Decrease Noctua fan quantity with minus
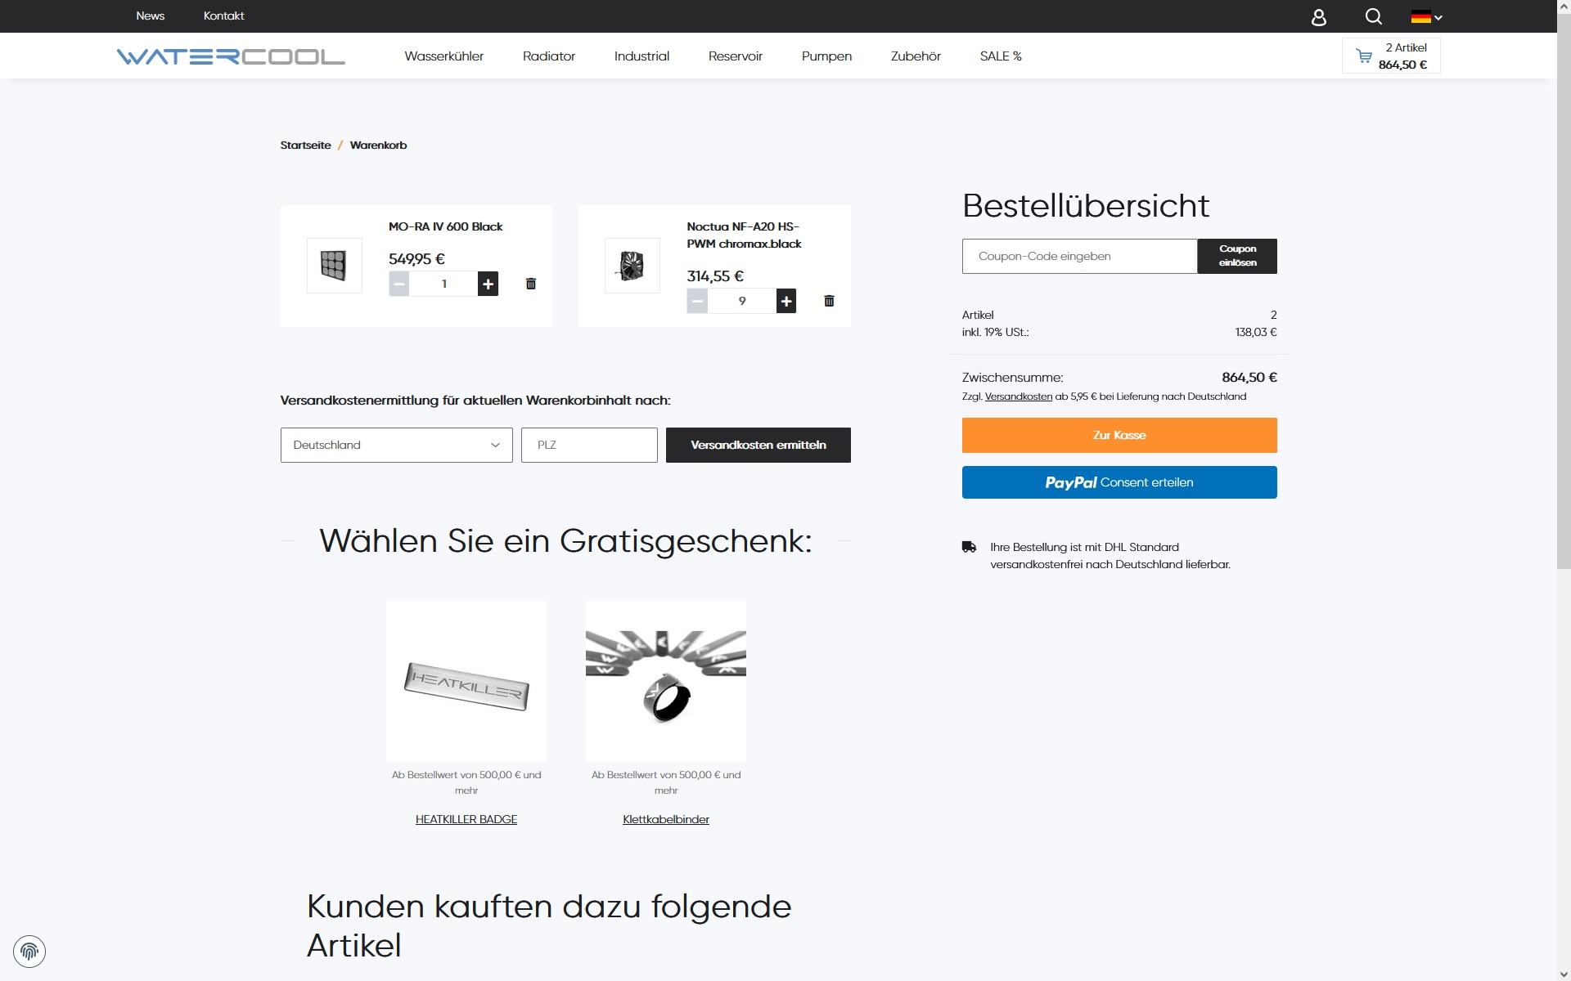 (x=697, y=301)
